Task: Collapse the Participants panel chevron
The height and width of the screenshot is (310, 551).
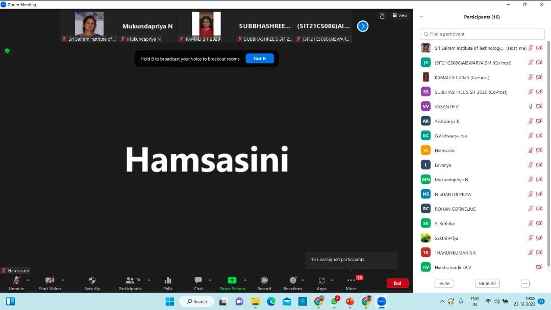Action: click(421, 17)
